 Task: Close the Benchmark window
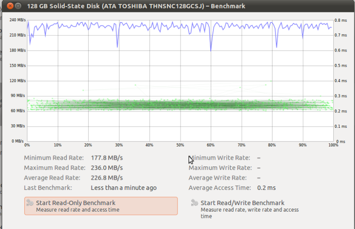tap(10, 6)
